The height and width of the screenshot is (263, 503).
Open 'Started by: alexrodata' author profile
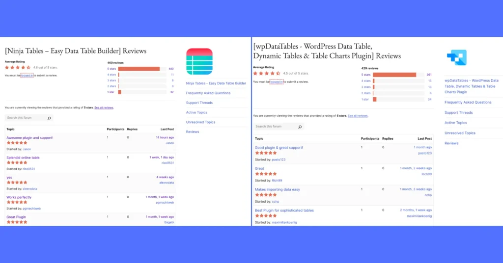[x=30, y=189]
